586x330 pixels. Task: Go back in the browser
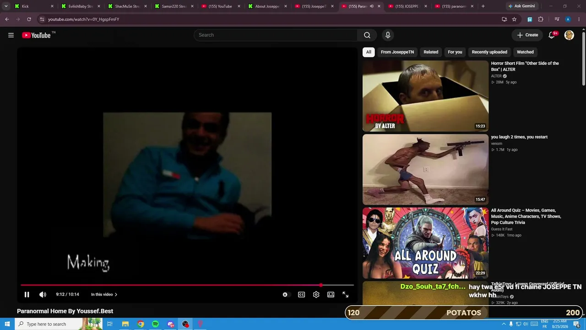tap(7, 19)
